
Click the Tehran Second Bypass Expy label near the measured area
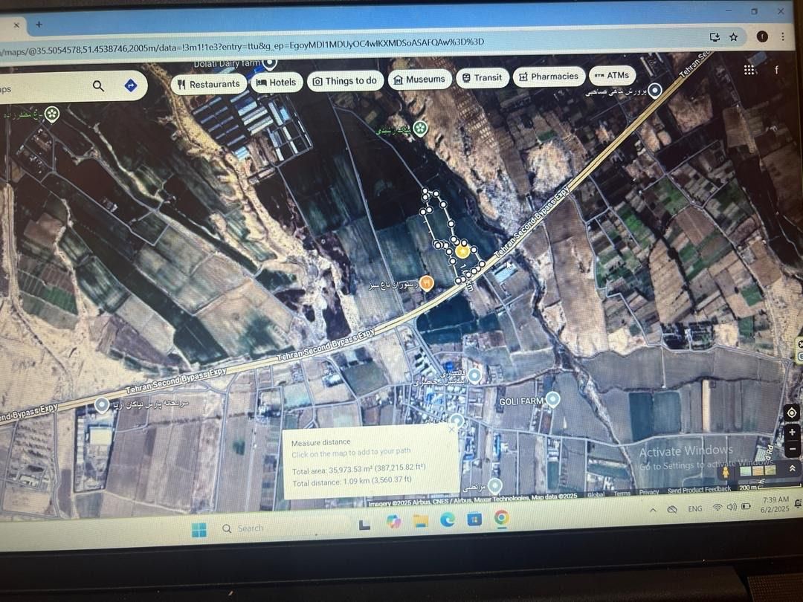coord(532,221)
